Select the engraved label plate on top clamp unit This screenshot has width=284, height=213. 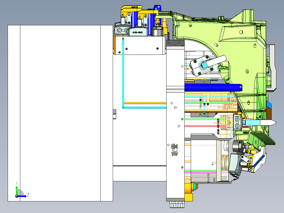138,32
